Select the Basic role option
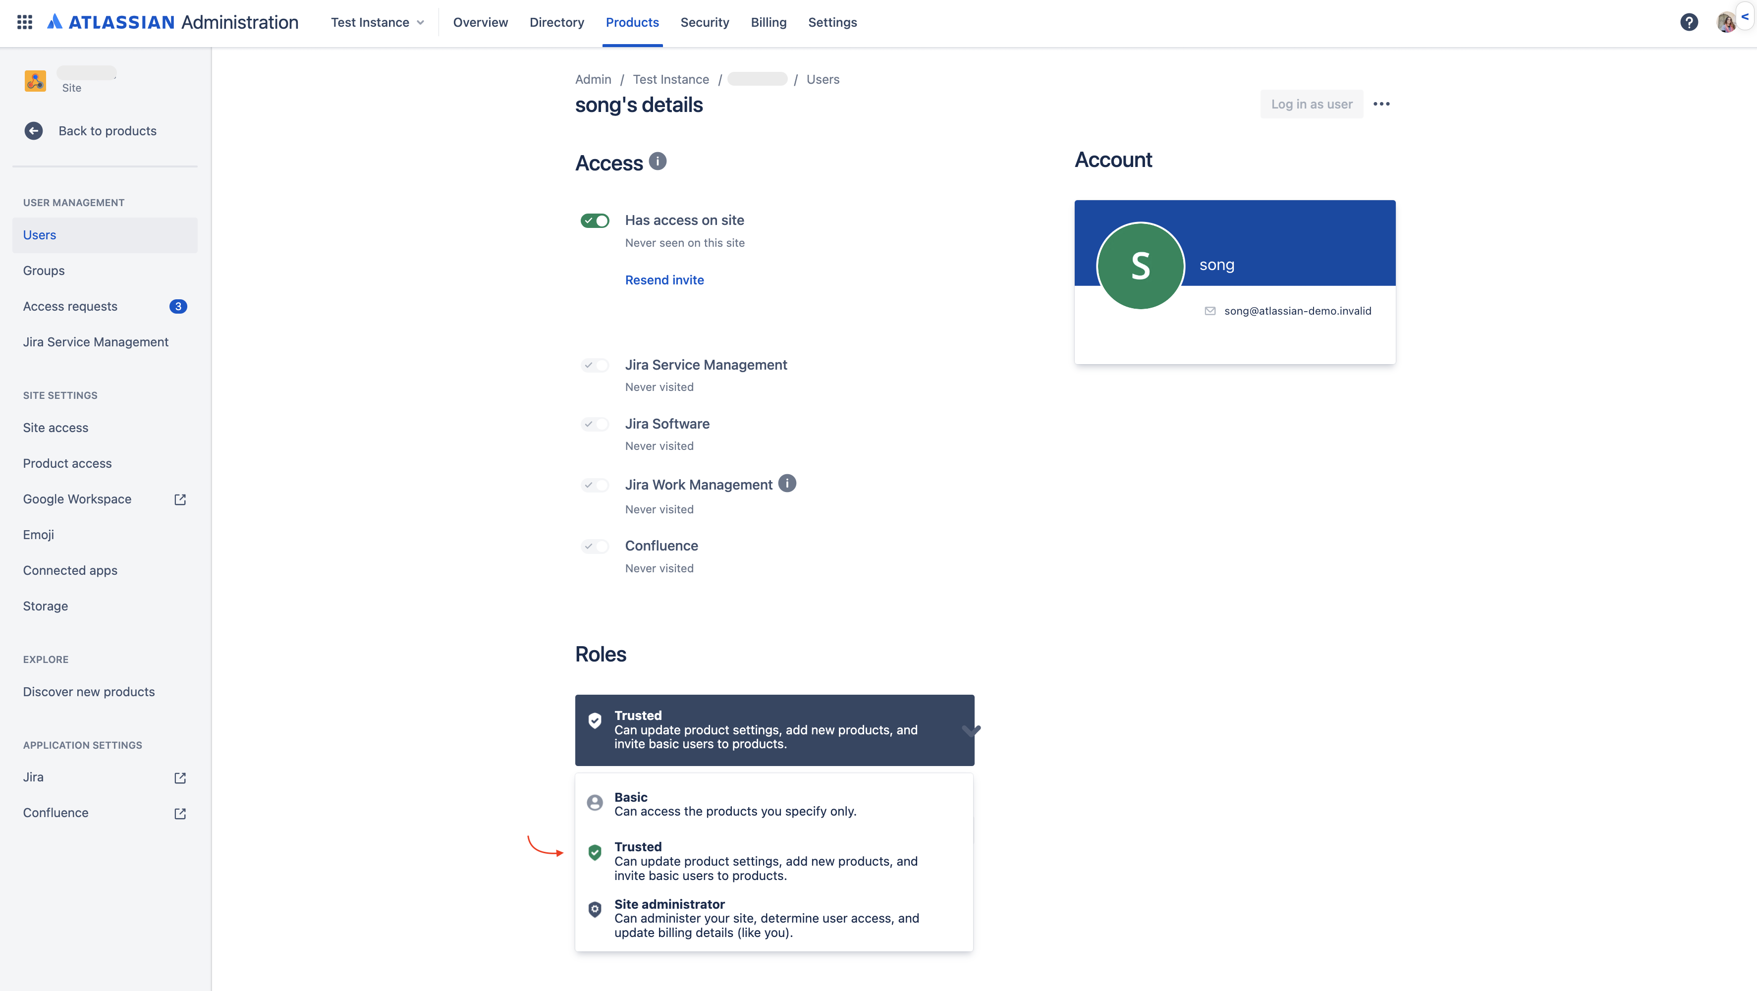The width and height of the screenshot is (1757, 991). point(774,804)
